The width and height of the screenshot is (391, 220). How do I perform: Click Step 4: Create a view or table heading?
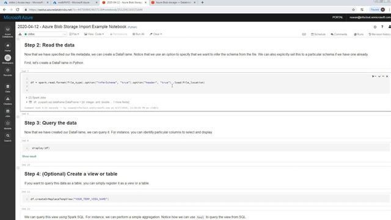coord(71,174)
